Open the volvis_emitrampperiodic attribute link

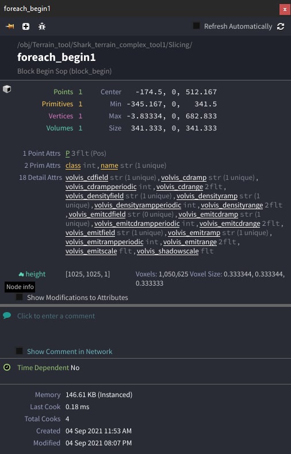pyautogui.click(x=104, y=242)
